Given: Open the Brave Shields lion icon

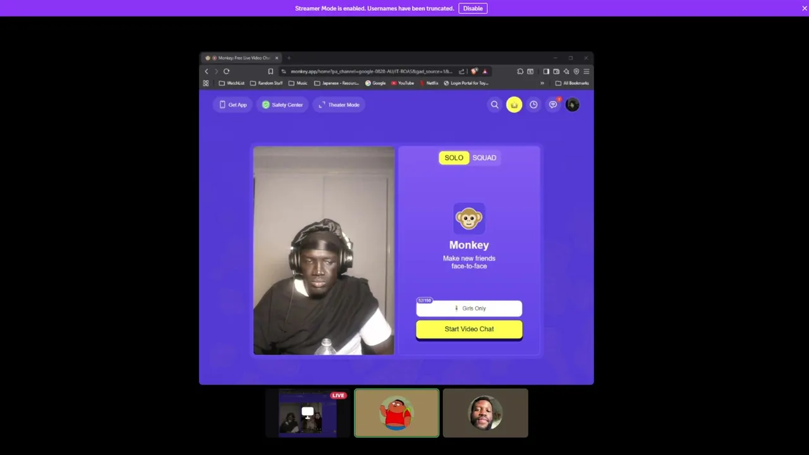Looking at the screenshot, I should [x=475, y=71].
